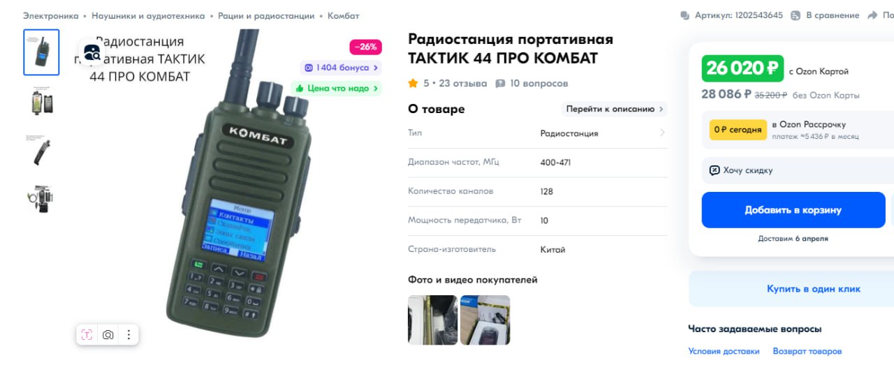Click the questions chat bubble icon
Image resolution: width=894 pixels, height=365 pixels.
[x=500, y=84]
